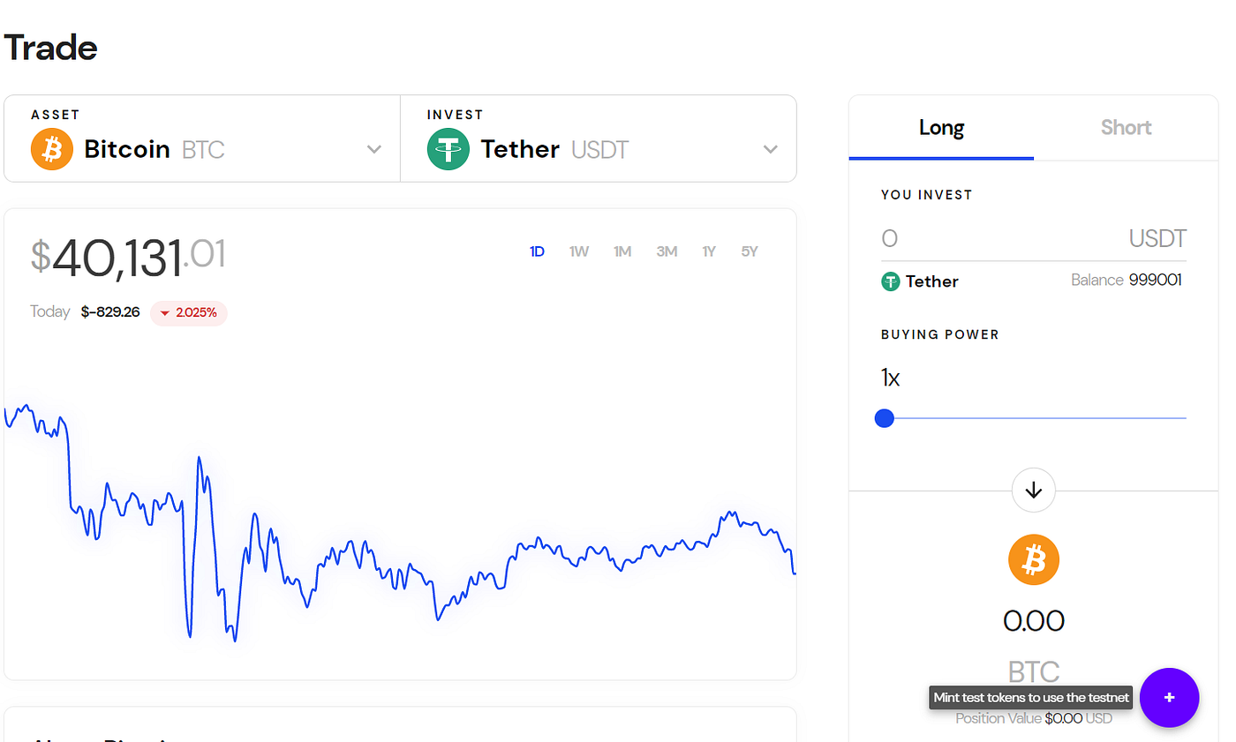Choose the 5Y chart timeframe
Viewport: 1236px width, 742px height.
tap(750, 251)
